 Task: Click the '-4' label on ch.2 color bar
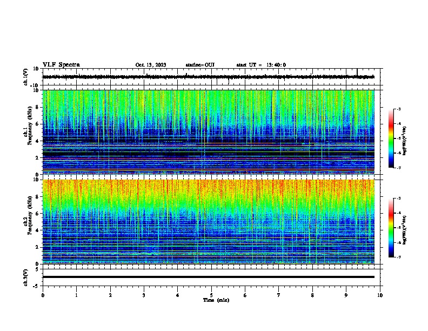398,213
